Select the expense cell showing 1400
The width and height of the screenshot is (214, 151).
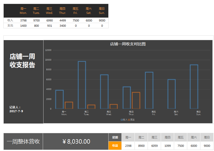click(23, 26)
